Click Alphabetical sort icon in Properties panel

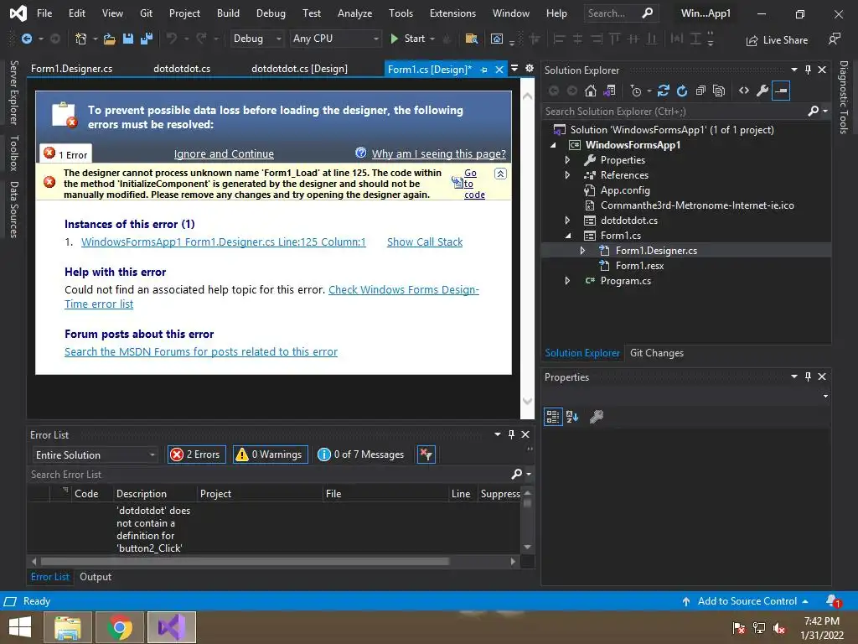point(572,417)
